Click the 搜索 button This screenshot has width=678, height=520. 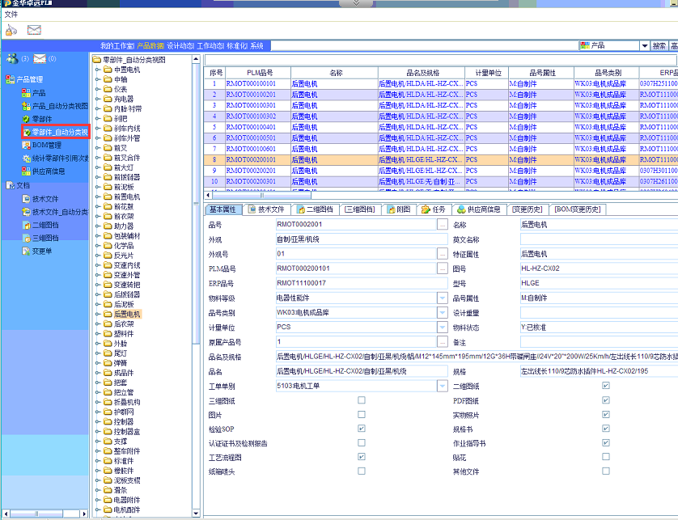tap(659, 46)
